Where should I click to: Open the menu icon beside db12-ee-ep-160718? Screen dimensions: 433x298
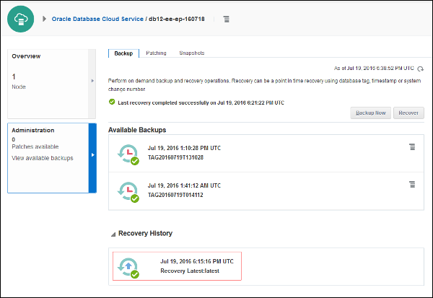point(226,19)
